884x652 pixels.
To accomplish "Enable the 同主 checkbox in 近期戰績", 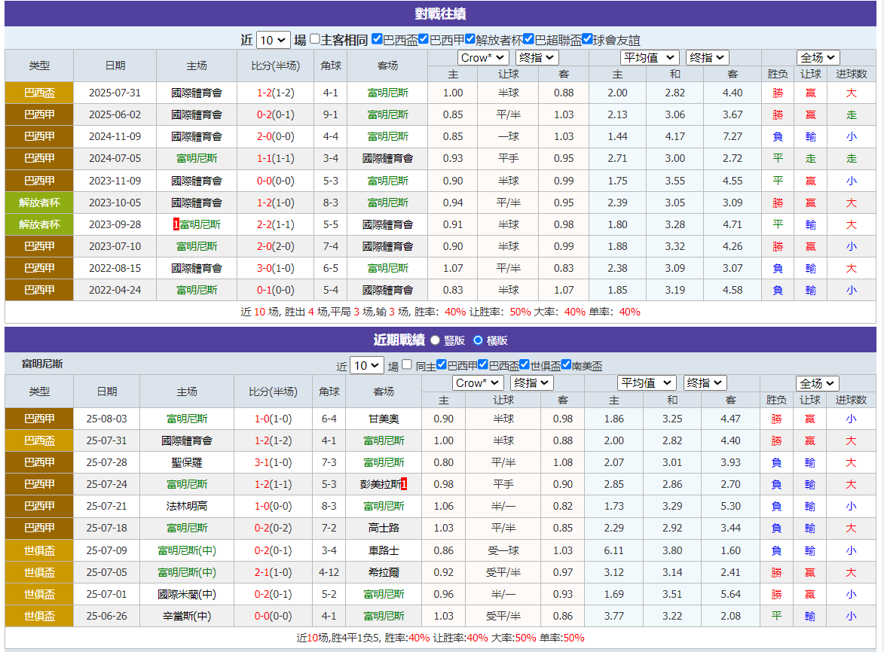I will tap(406, 366).
